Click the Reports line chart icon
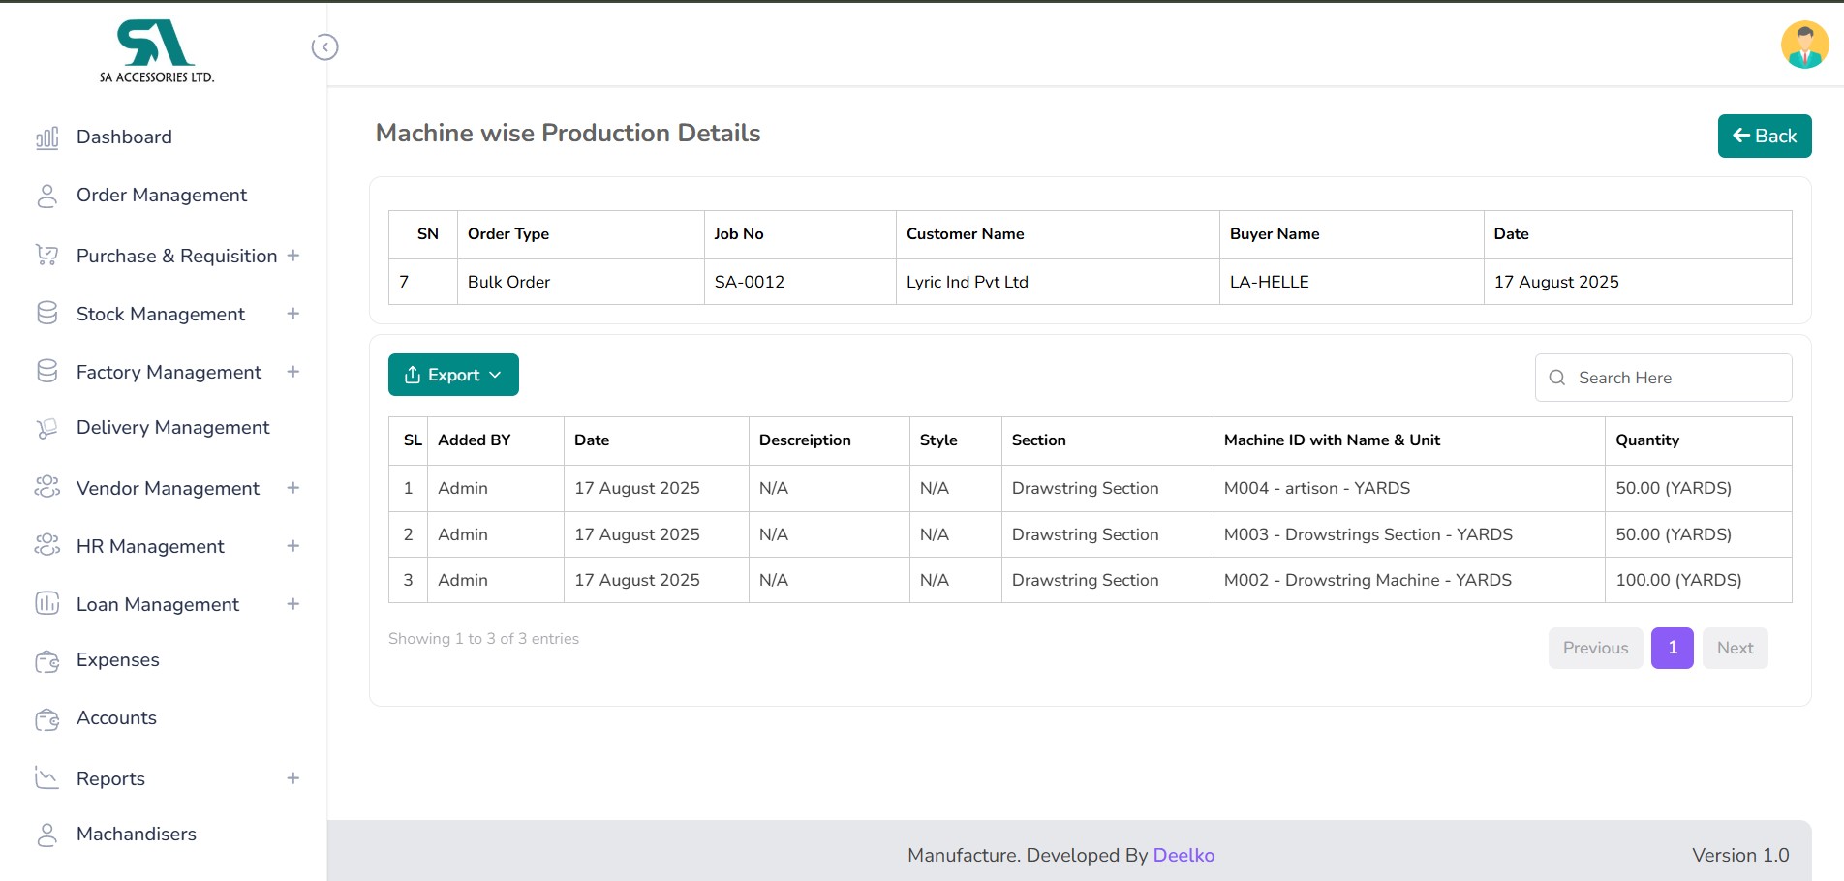This screenshot has width=1844, height=881. pyautogui.click(x=46, y=777)
